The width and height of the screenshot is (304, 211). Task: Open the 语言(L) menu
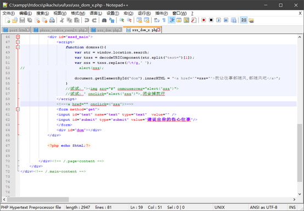click(x=96, y=13)
